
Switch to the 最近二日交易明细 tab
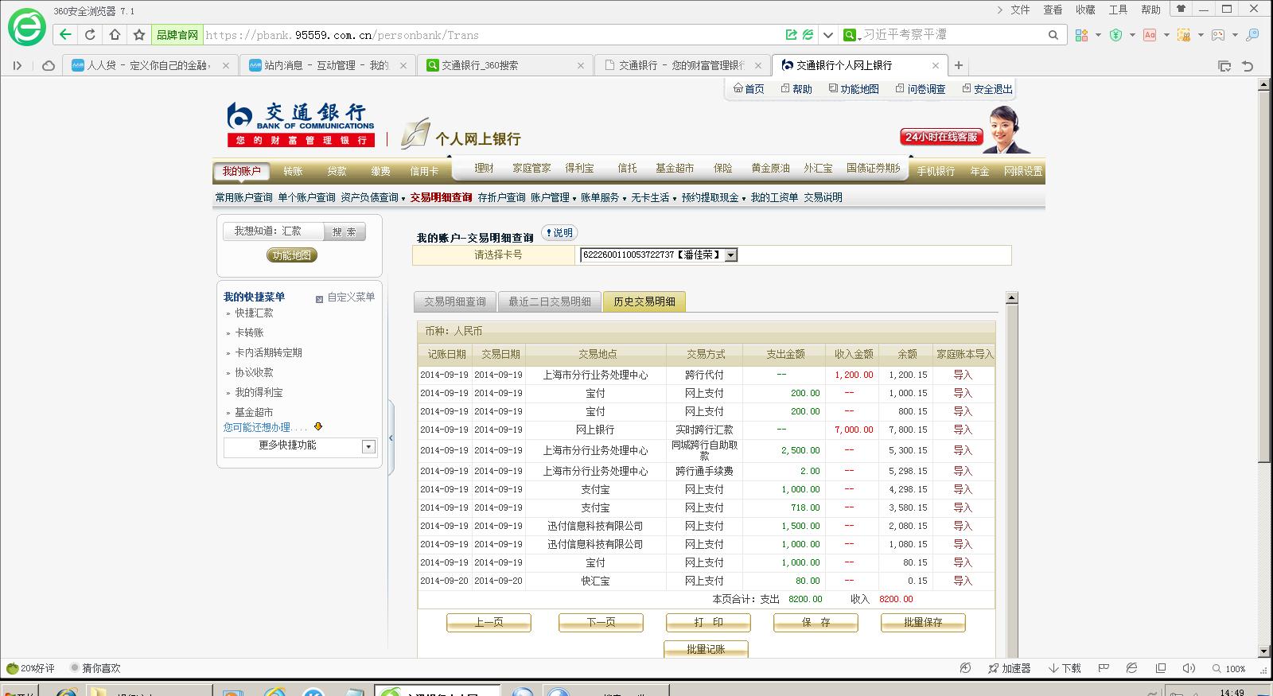click(549, 301)
